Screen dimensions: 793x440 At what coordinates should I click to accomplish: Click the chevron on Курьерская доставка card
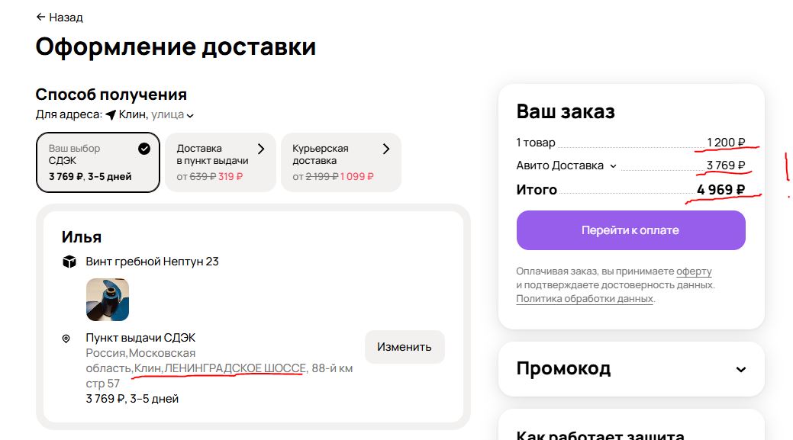386,149
